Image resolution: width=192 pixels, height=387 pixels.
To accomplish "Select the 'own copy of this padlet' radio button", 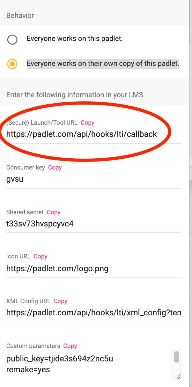I will pos(12,64).
